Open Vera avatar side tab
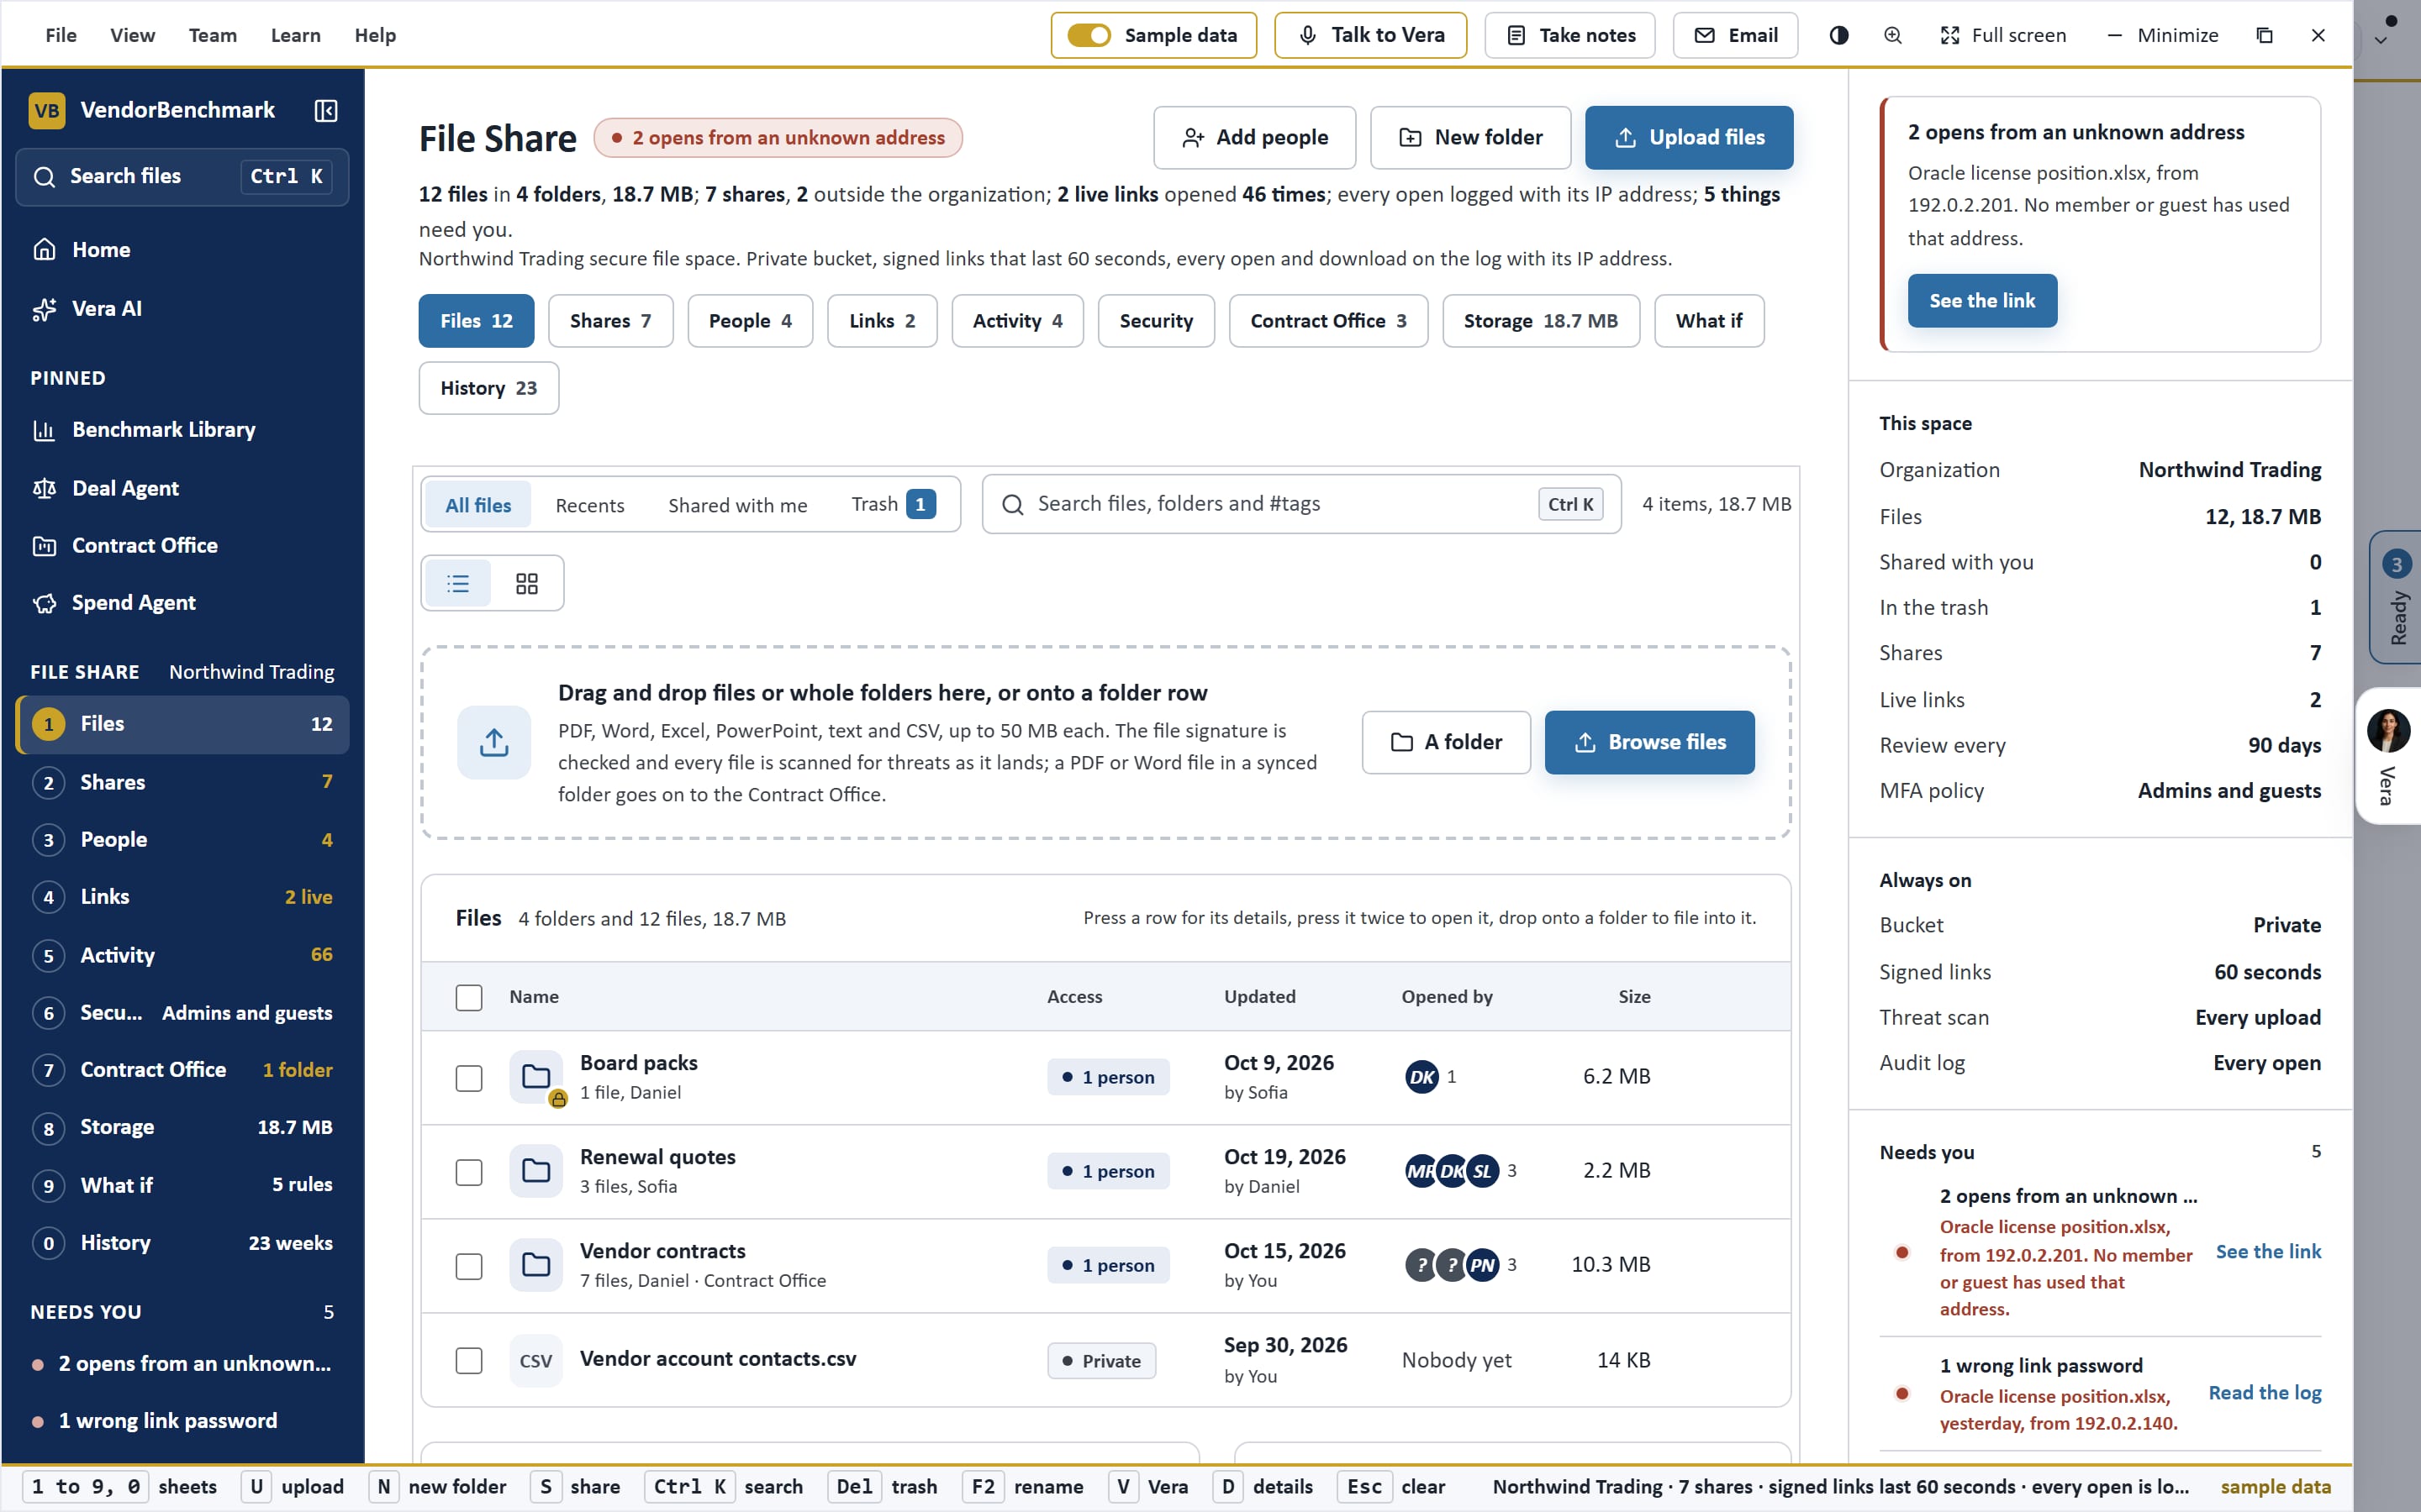 2388,756
